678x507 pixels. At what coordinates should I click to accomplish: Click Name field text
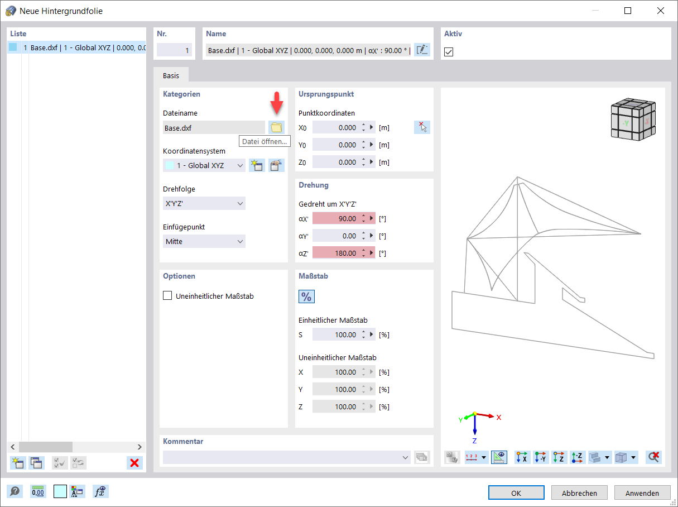[308, 50]
